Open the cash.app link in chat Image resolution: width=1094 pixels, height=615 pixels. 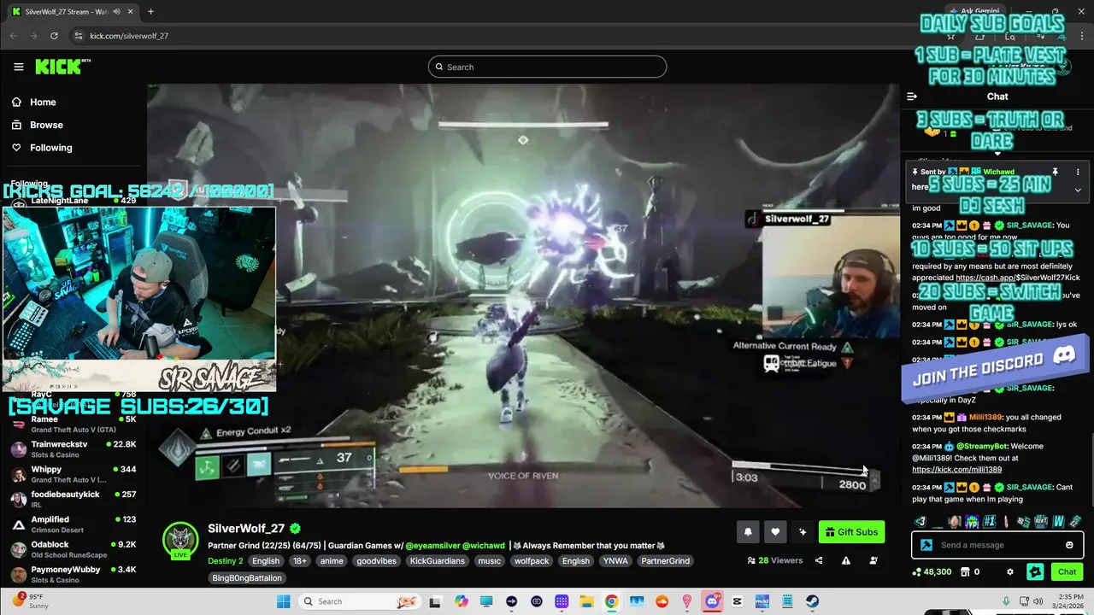click(1018, 278)
